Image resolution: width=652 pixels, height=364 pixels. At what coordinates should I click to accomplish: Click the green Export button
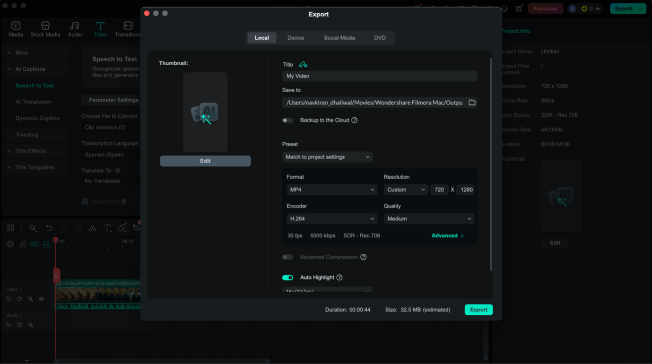(x=478, y=310)
